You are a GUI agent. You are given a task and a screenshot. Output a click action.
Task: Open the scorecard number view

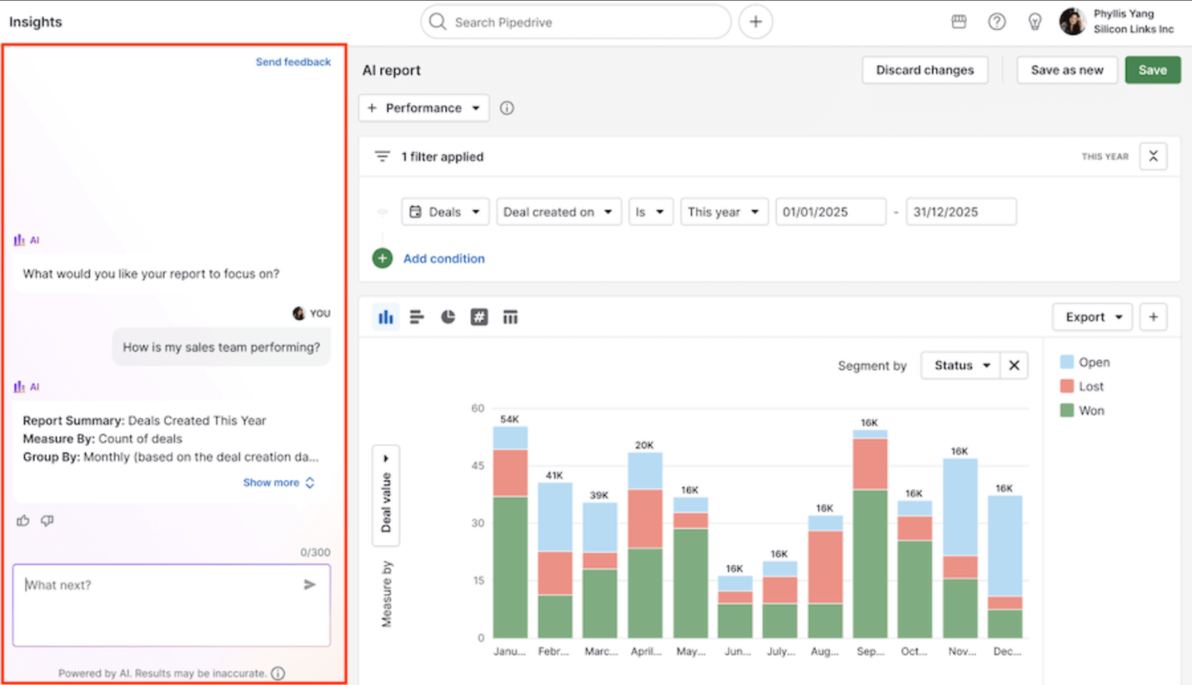tap(479, 316)
